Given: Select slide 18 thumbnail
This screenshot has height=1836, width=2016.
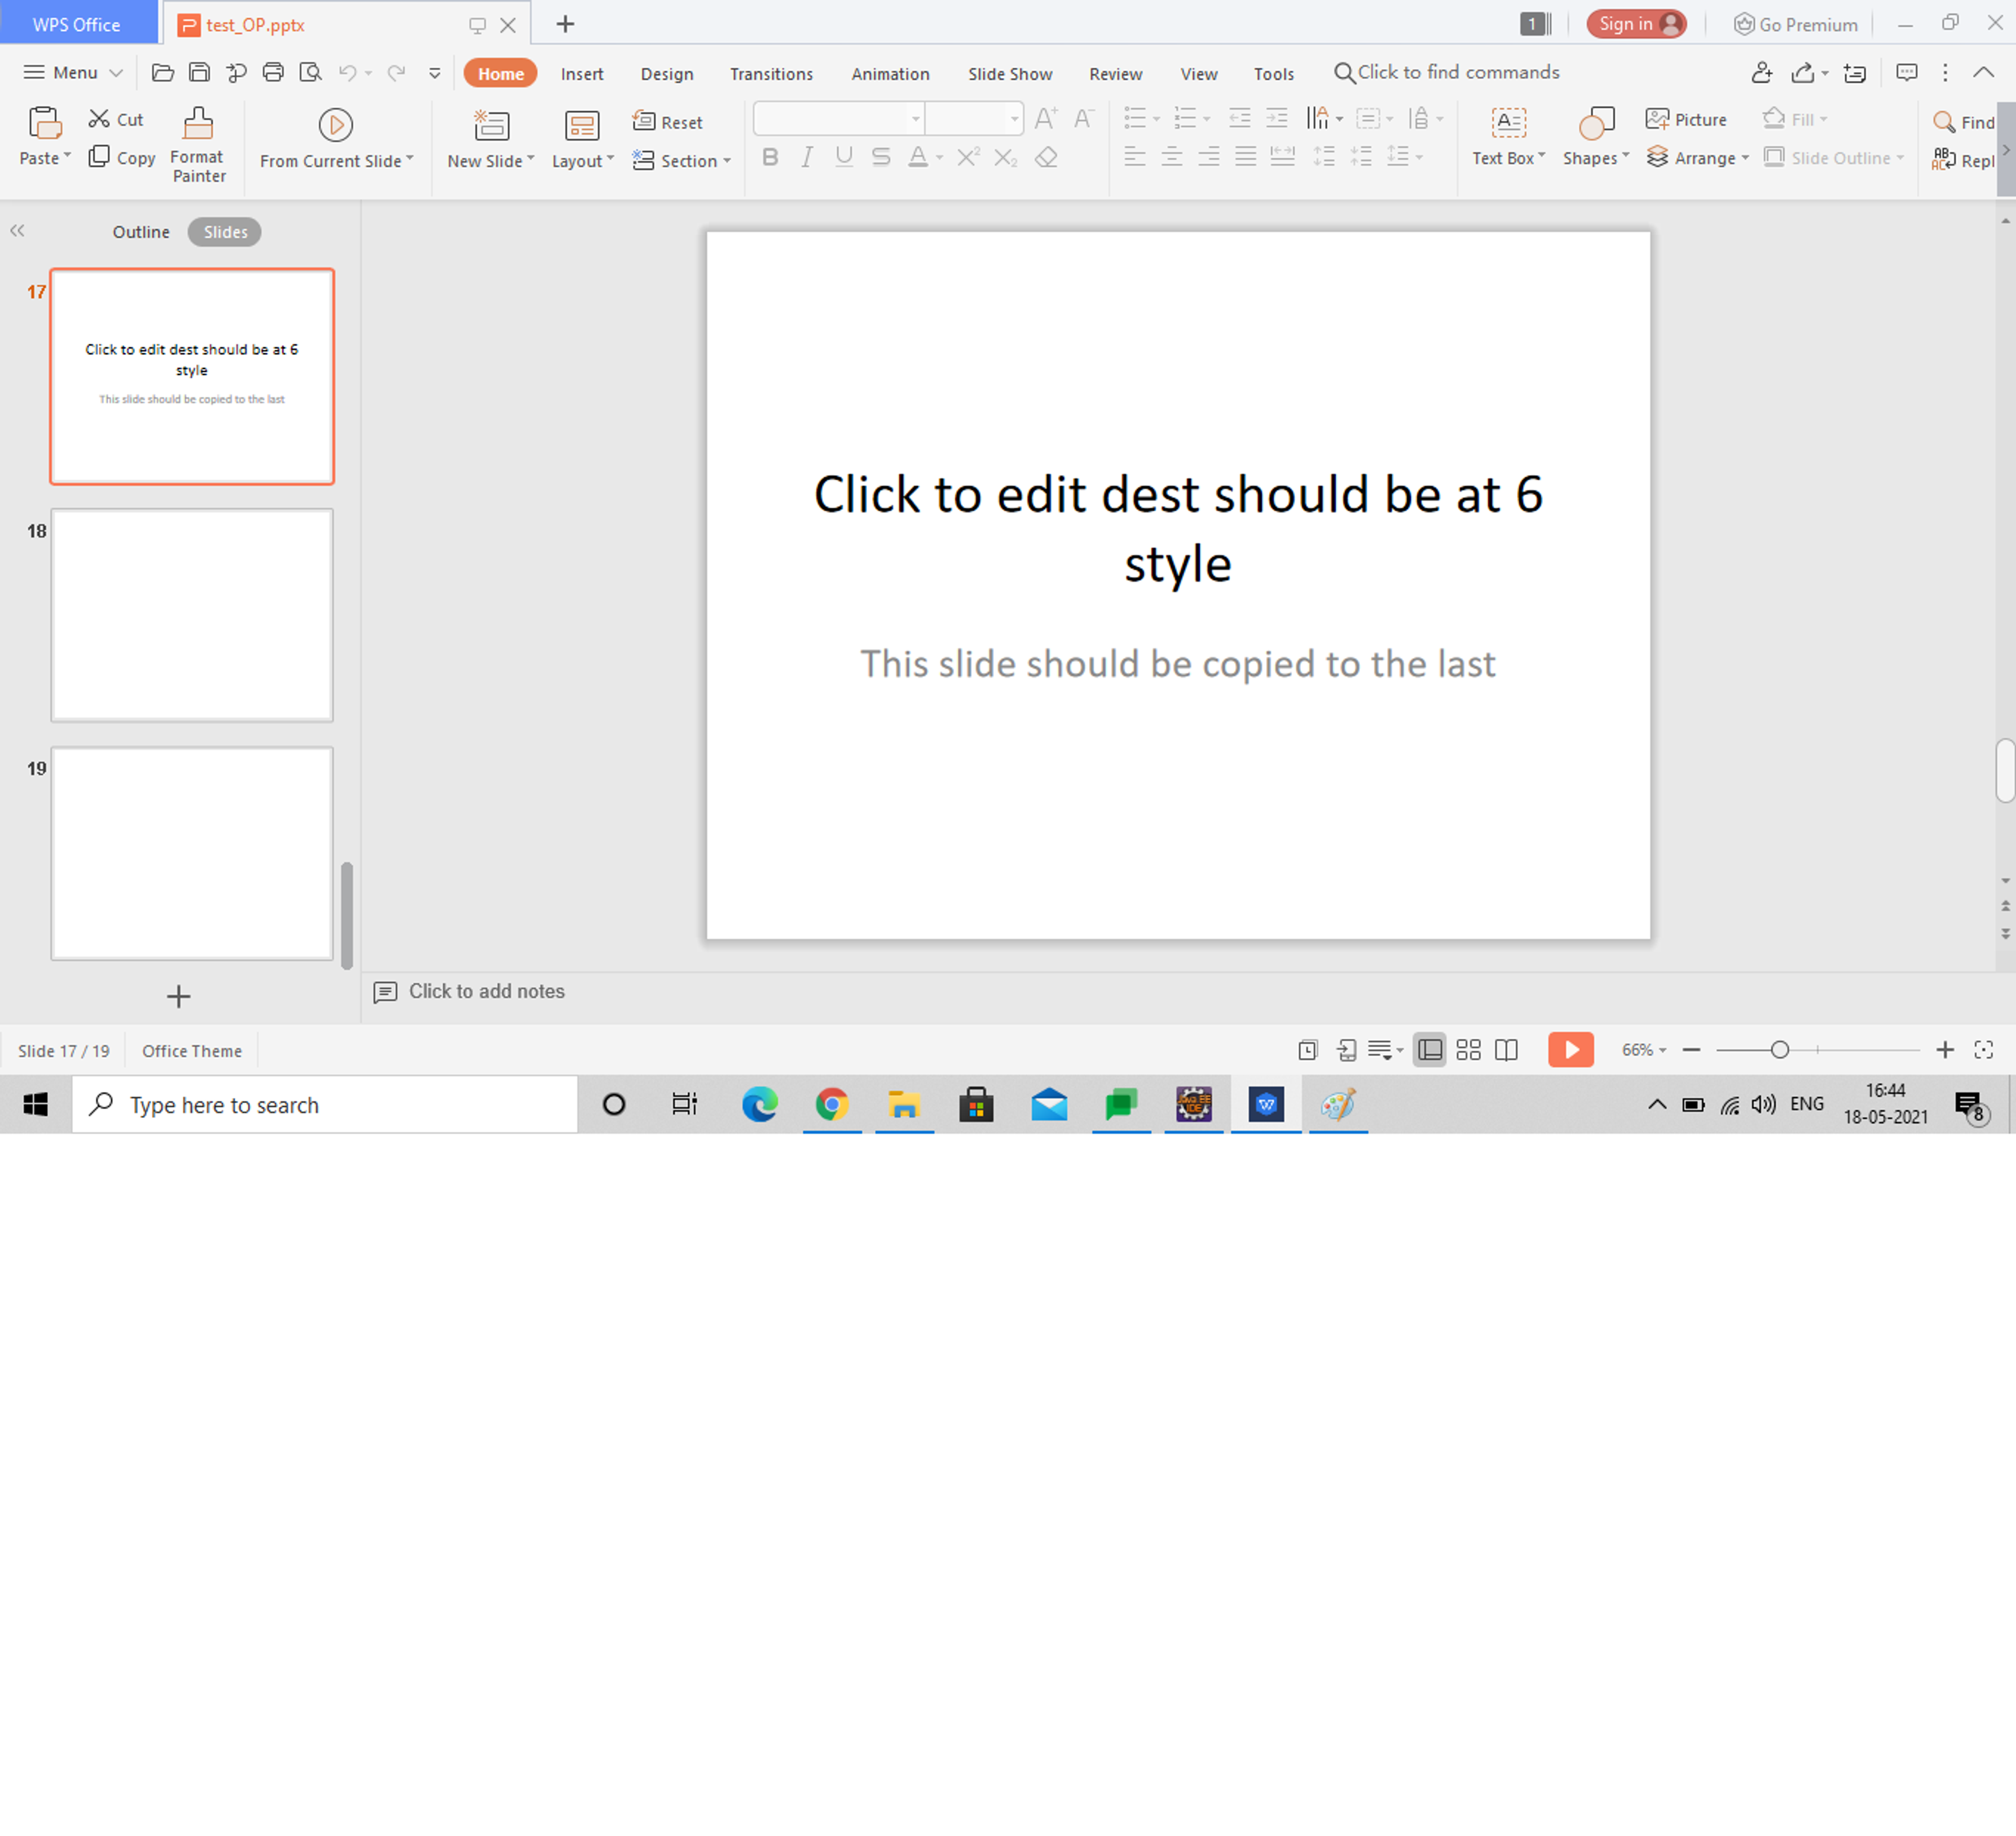Looking at the screenshot, I should (x=192, y=615).
